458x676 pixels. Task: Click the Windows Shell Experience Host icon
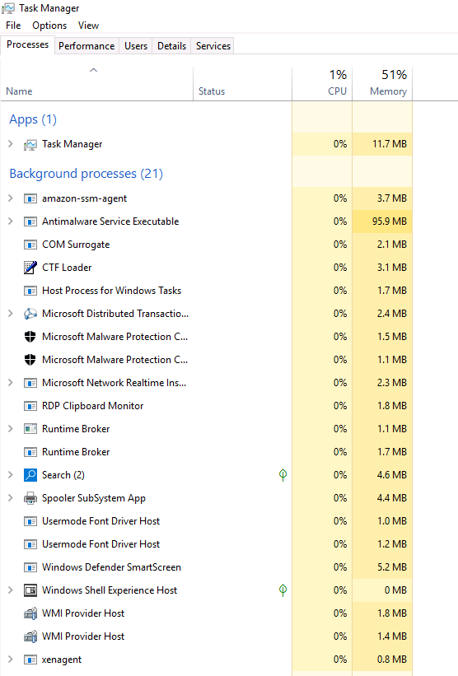30,590
